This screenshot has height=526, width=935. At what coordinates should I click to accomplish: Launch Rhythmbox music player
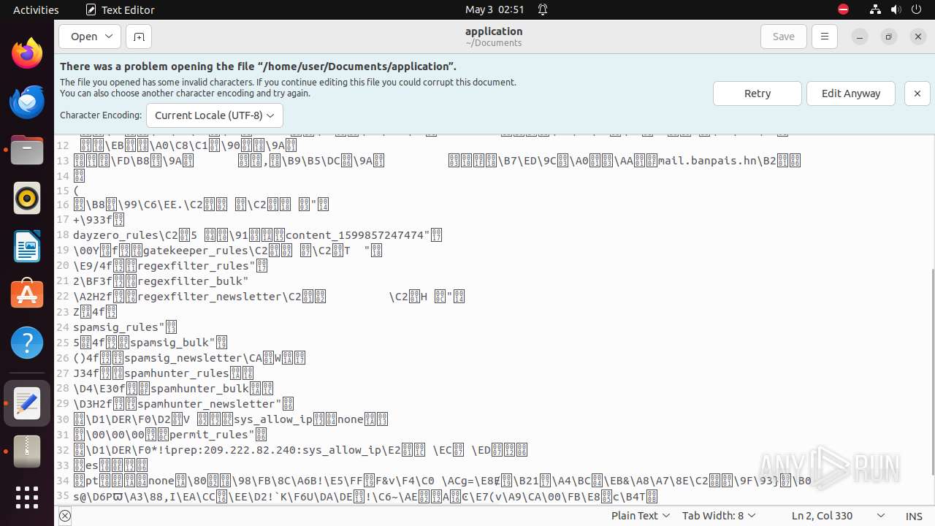click(27, 198)
